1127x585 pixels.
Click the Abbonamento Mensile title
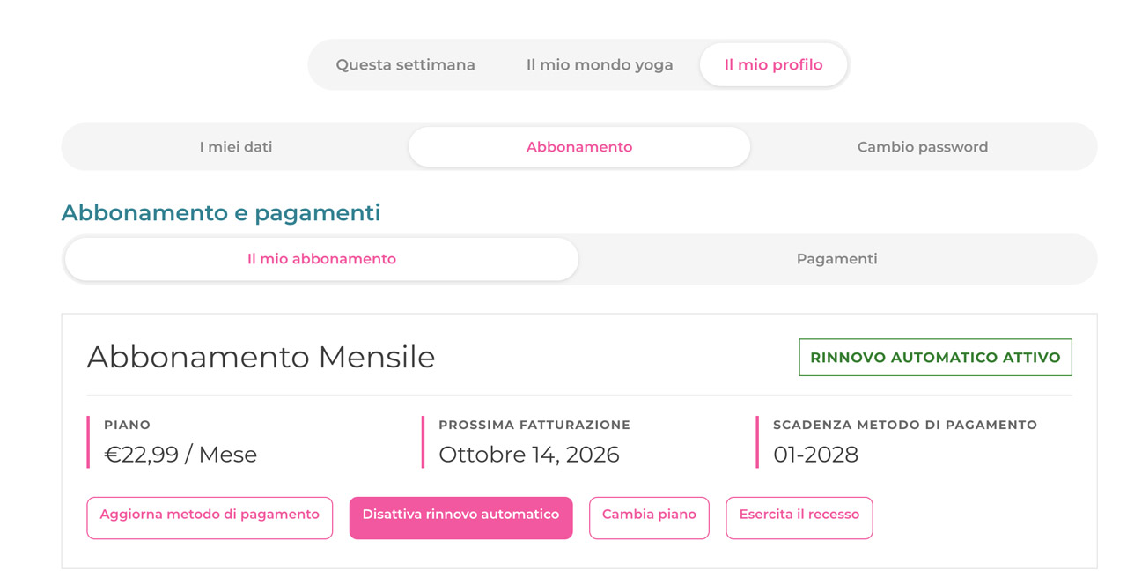[x=261, y=357]
